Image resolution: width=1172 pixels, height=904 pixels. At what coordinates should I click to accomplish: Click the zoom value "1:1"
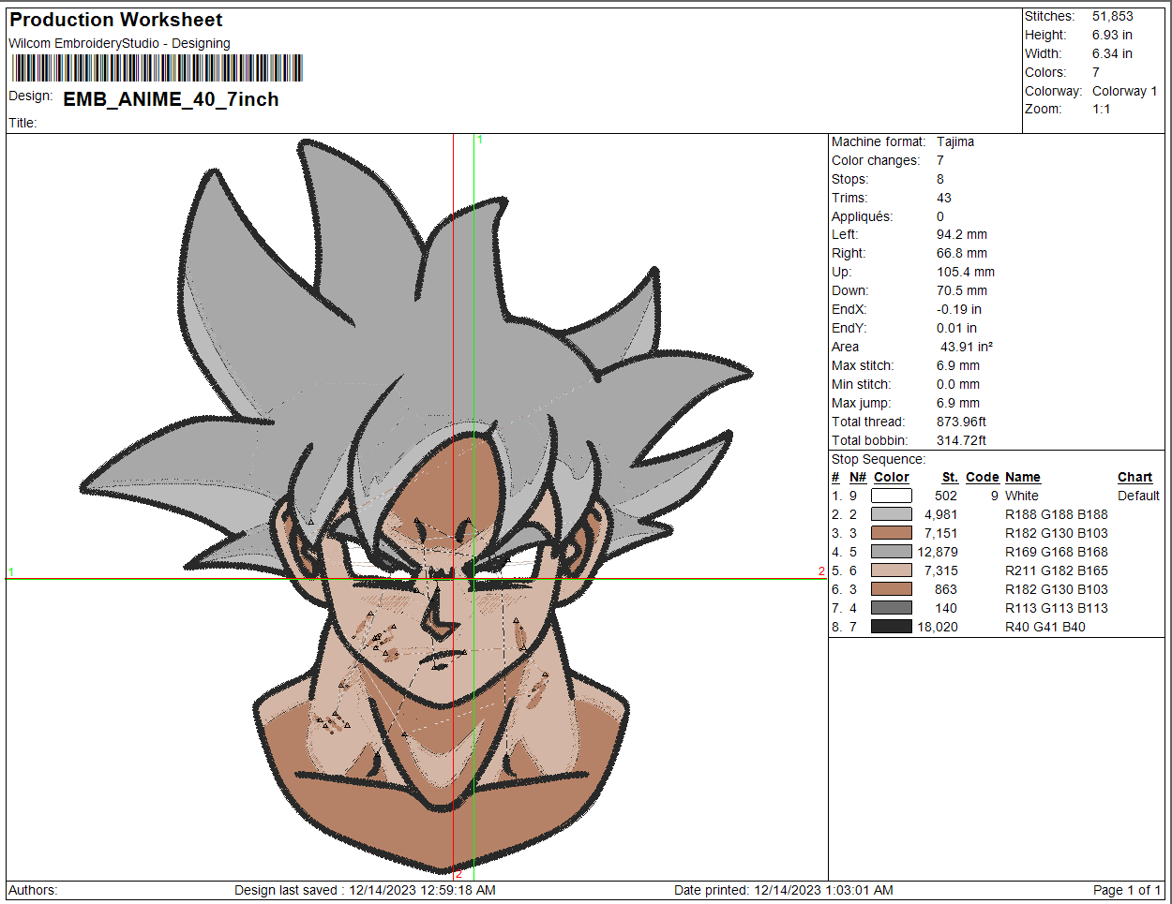click(1101, 109)
